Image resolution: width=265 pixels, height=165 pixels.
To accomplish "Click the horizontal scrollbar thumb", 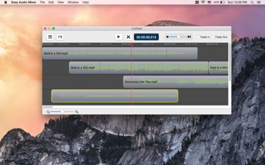I will tap(48, 107).
